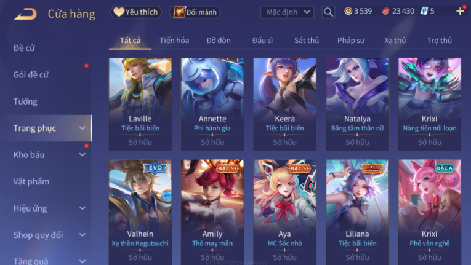Switch to the Sát thủ tab
The width and height of the screenshot is (471, 265).
coord(307,40)
